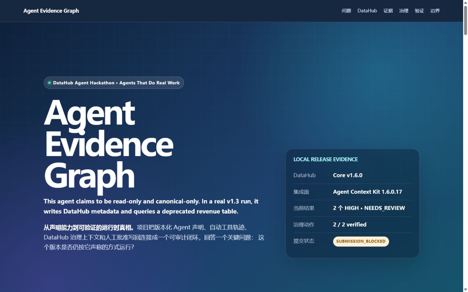Click the 治理动作 row label

(304, 224)
